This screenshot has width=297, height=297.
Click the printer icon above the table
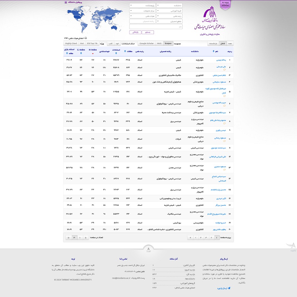(85, 38)
